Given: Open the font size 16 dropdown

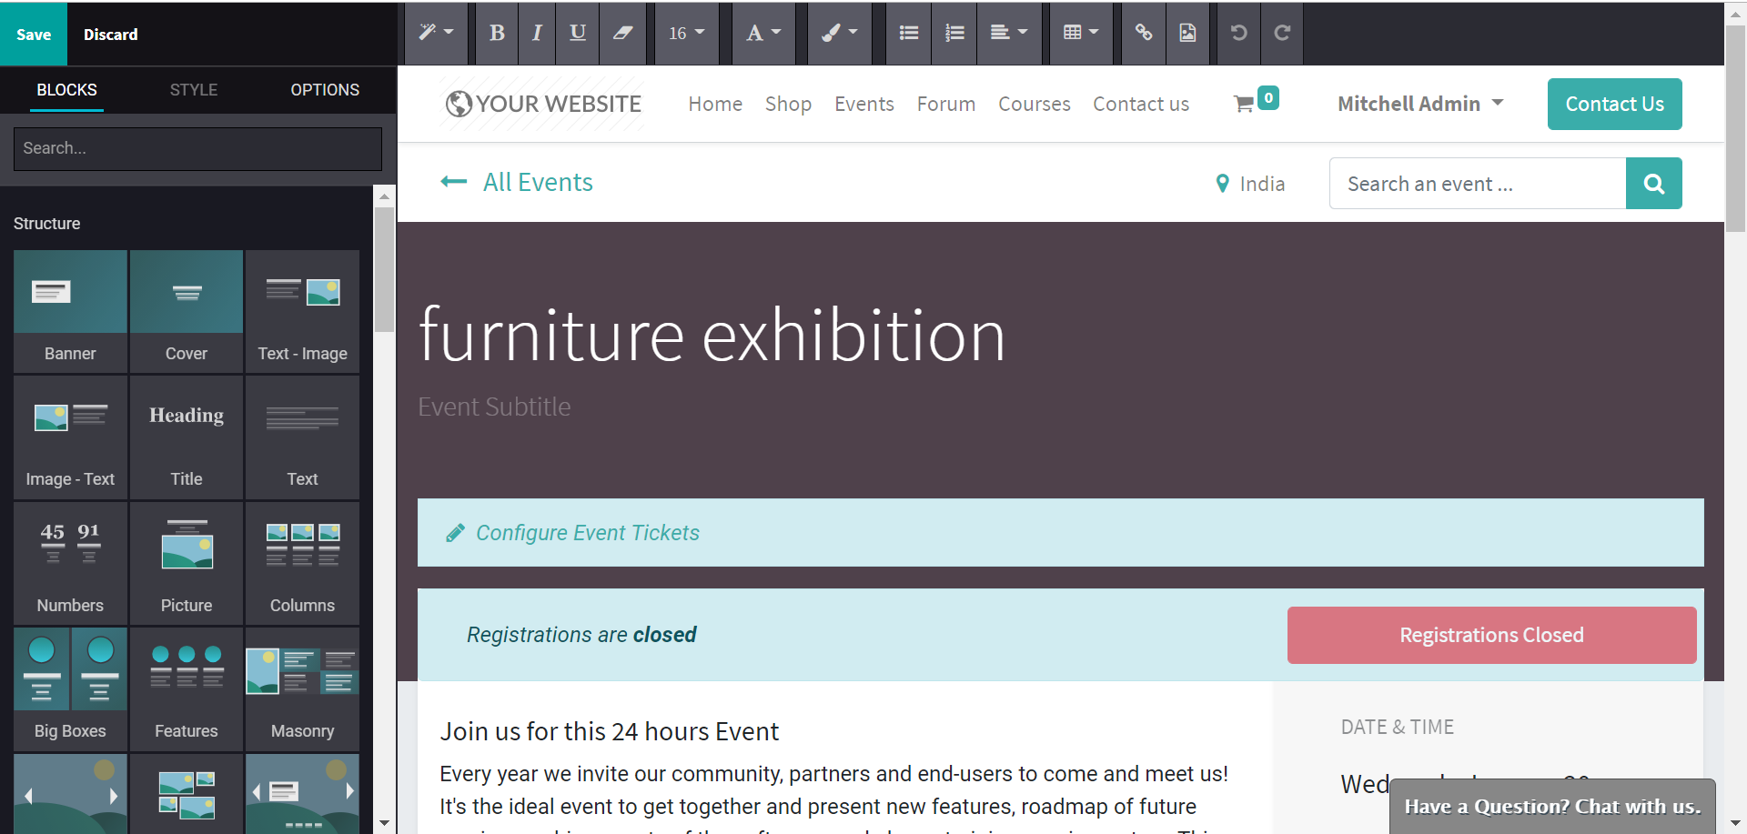Looking at the screenshot, I should tap(687, 33).
